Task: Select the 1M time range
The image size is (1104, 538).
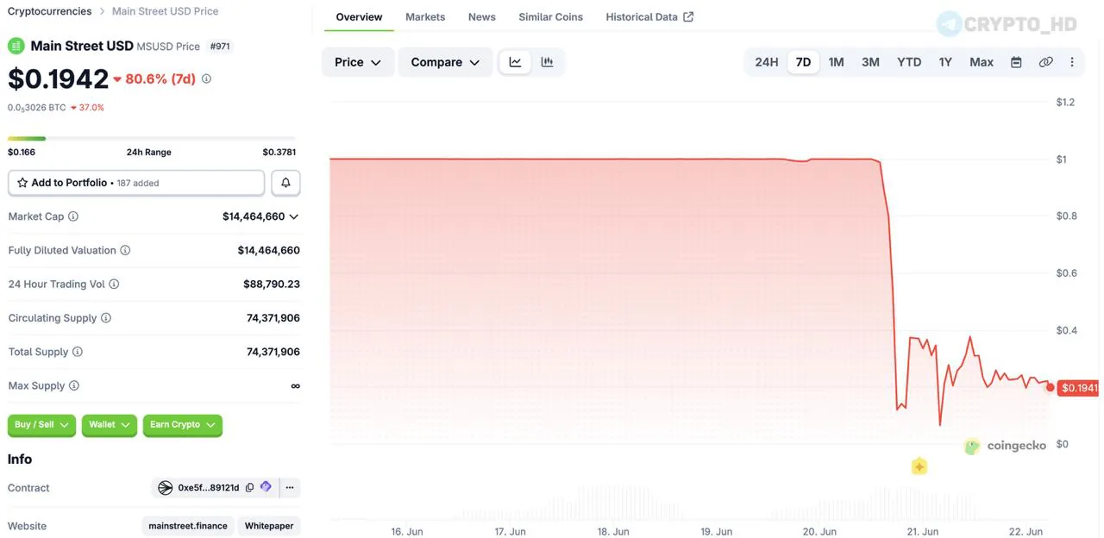Action: (837, 62)
